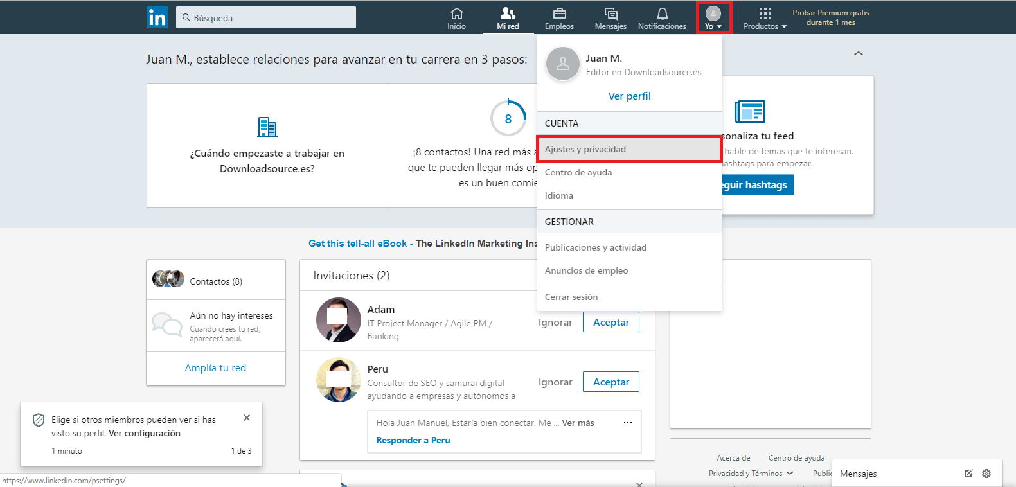
Task: Ignore Adam's invitation
Action: coord(555,323)
